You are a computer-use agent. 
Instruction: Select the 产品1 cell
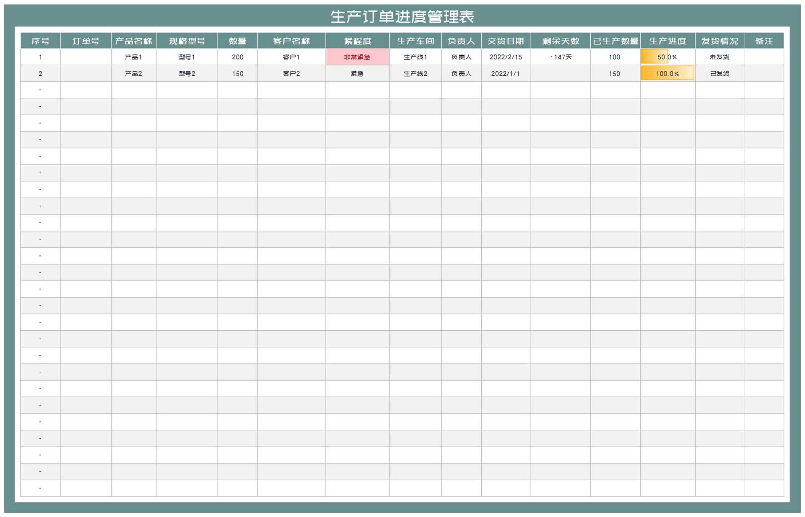point(134,57)
